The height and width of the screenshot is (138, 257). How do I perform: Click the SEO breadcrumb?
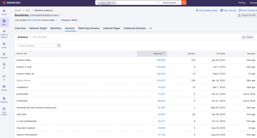pos(28,10)
